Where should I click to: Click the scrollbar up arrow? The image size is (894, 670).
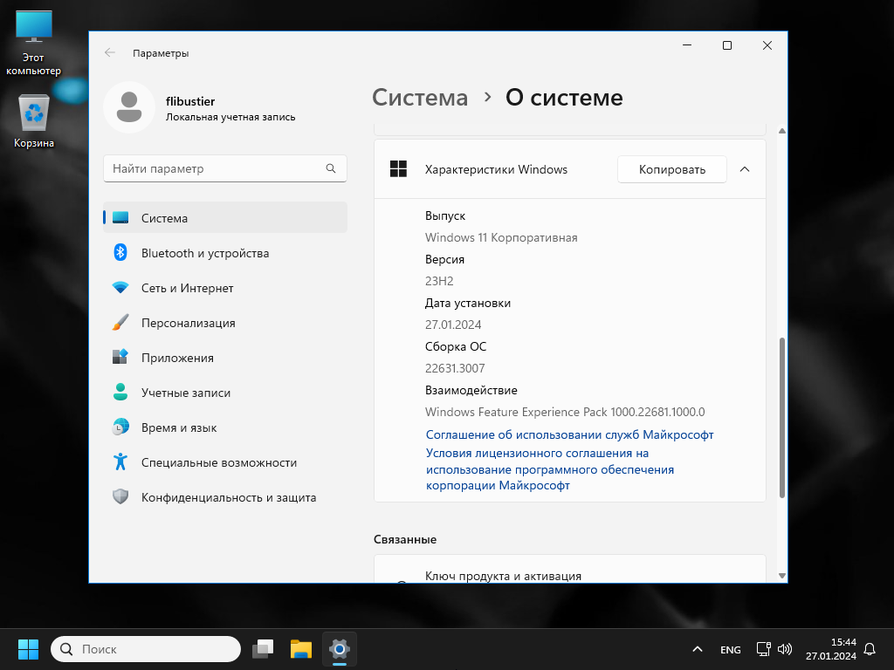pos(782,131)
